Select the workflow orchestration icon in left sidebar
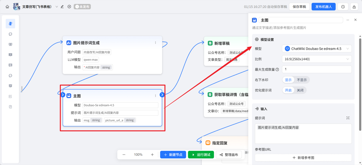 click(10, 23)
